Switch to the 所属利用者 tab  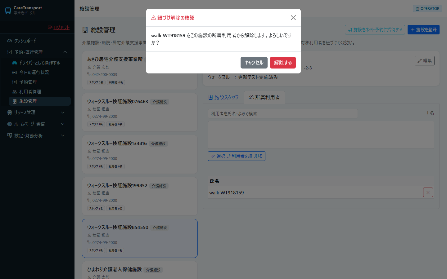click(264, 97)
